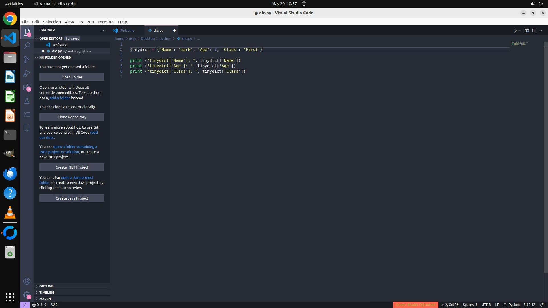The height and width of the screenshot is (308, 548).
Task: Open the run options dropdown arrow
Action: pos(520,31)
